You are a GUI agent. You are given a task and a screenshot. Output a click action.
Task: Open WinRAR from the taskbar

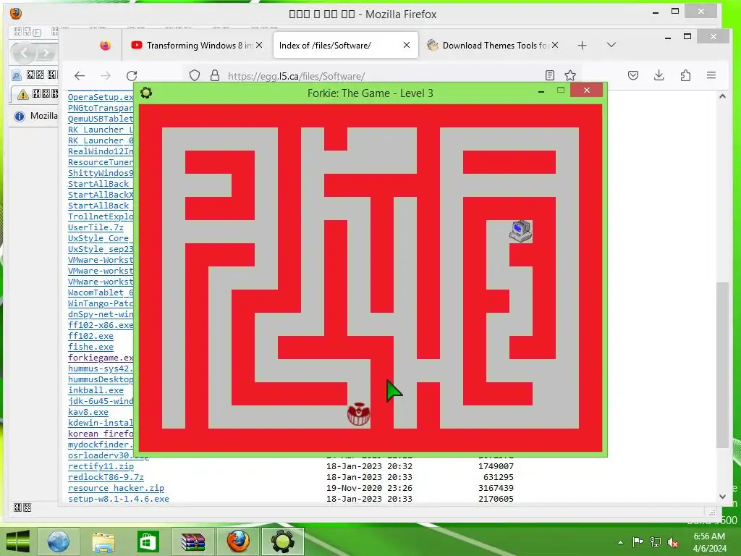pyautogui.click(x=192, y=542)
